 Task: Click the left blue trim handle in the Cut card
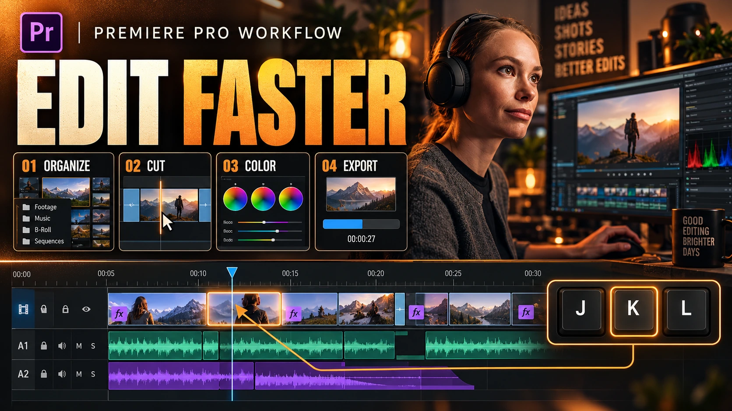coord(131,205)
